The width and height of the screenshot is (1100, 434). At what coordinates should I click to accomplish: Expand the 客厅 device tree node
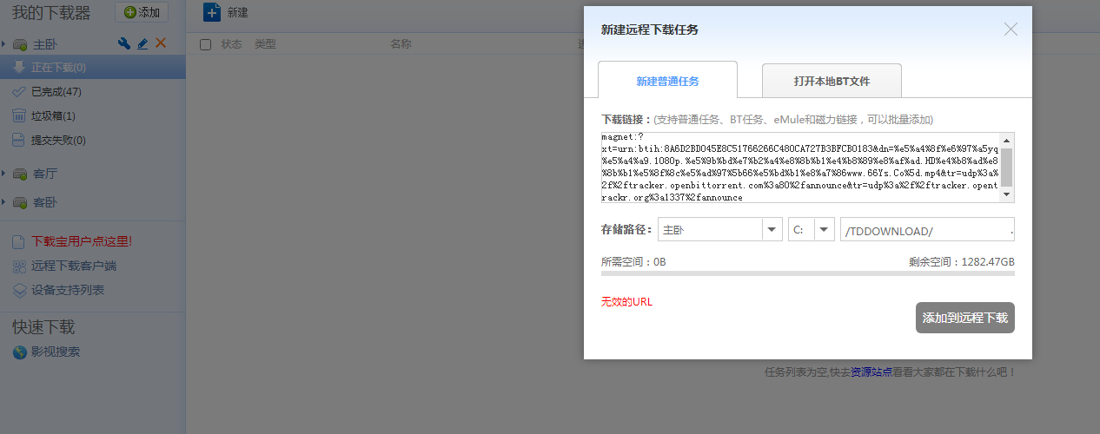click(x=4, y=174)
